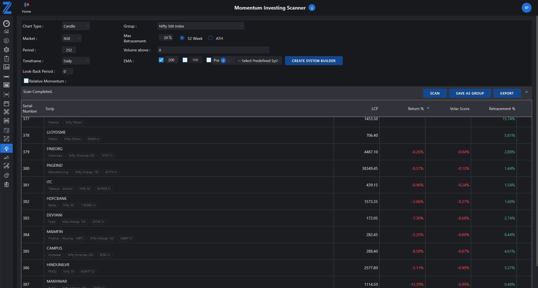The height and width of the screenshot is (288, 538).
Task: Open the Pre EMA dropdown
Action: 224,60
